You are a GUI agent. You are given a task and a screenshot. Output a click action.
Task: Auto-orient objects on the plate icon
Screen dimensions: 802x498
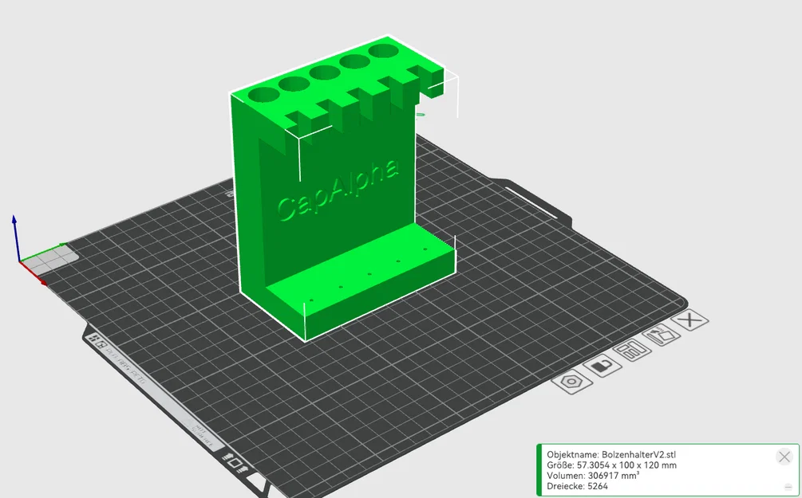pyautogui.click(x=662, y=335)
